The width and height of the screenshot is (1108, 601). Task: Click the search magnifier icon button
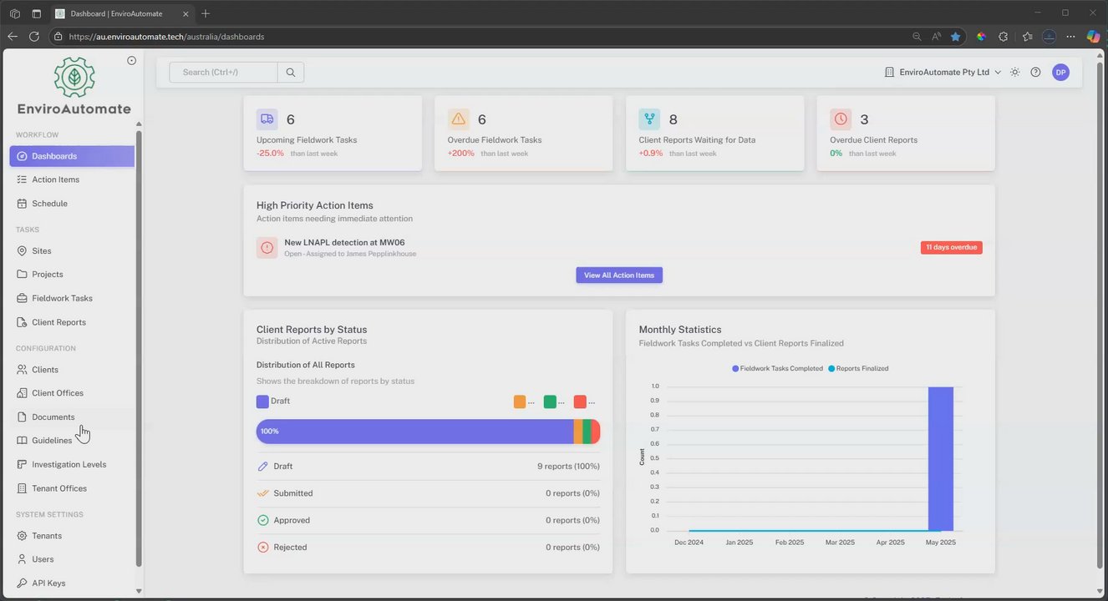[x=291, y=73]
